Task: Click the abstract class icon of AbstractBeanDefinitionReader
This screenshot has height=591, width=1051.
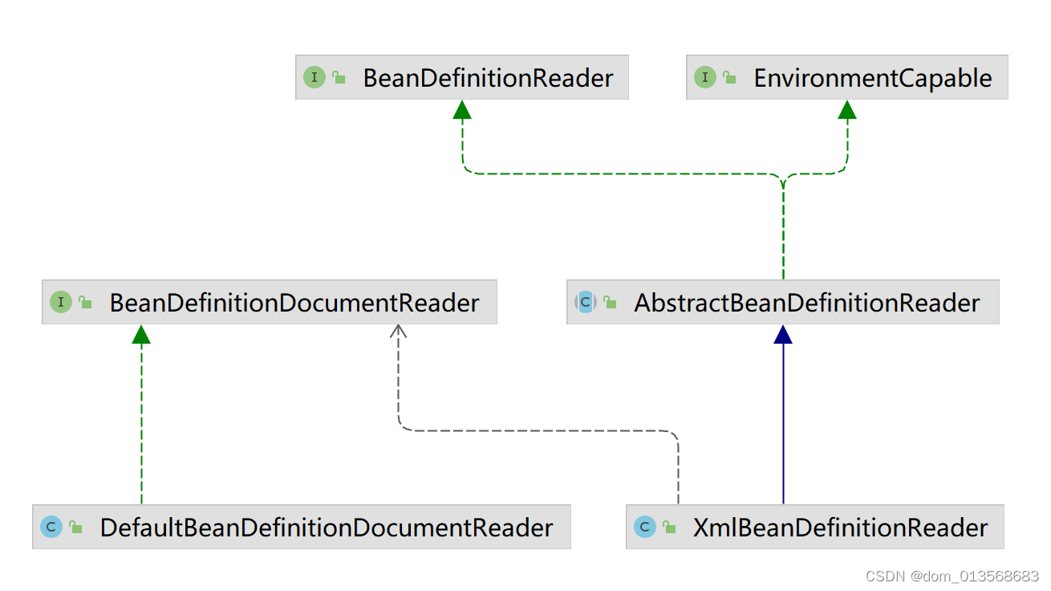Action: click(585, 303)
